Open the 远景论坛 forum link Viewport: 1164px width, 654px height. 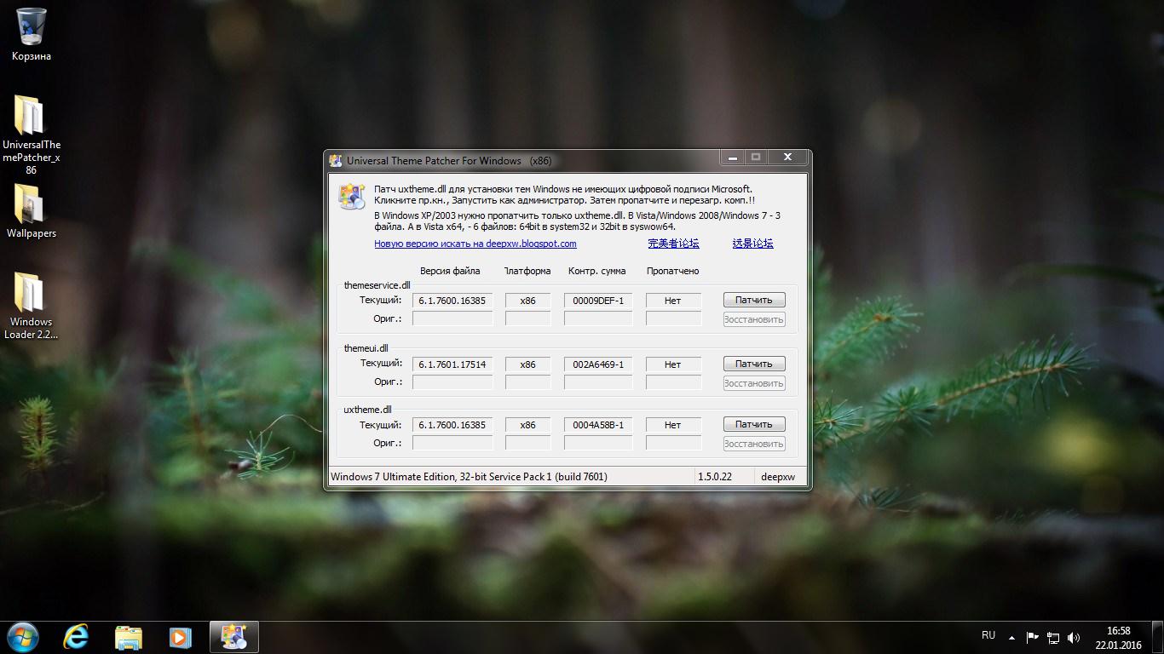752,244
